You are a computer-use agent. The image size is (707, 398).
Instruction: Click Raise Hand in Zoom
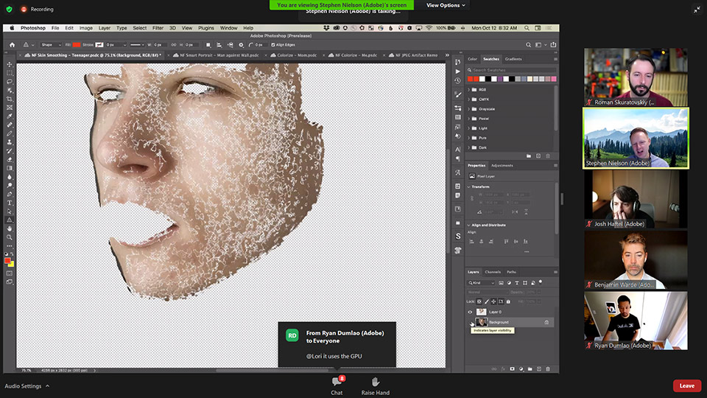coord(375,386)
